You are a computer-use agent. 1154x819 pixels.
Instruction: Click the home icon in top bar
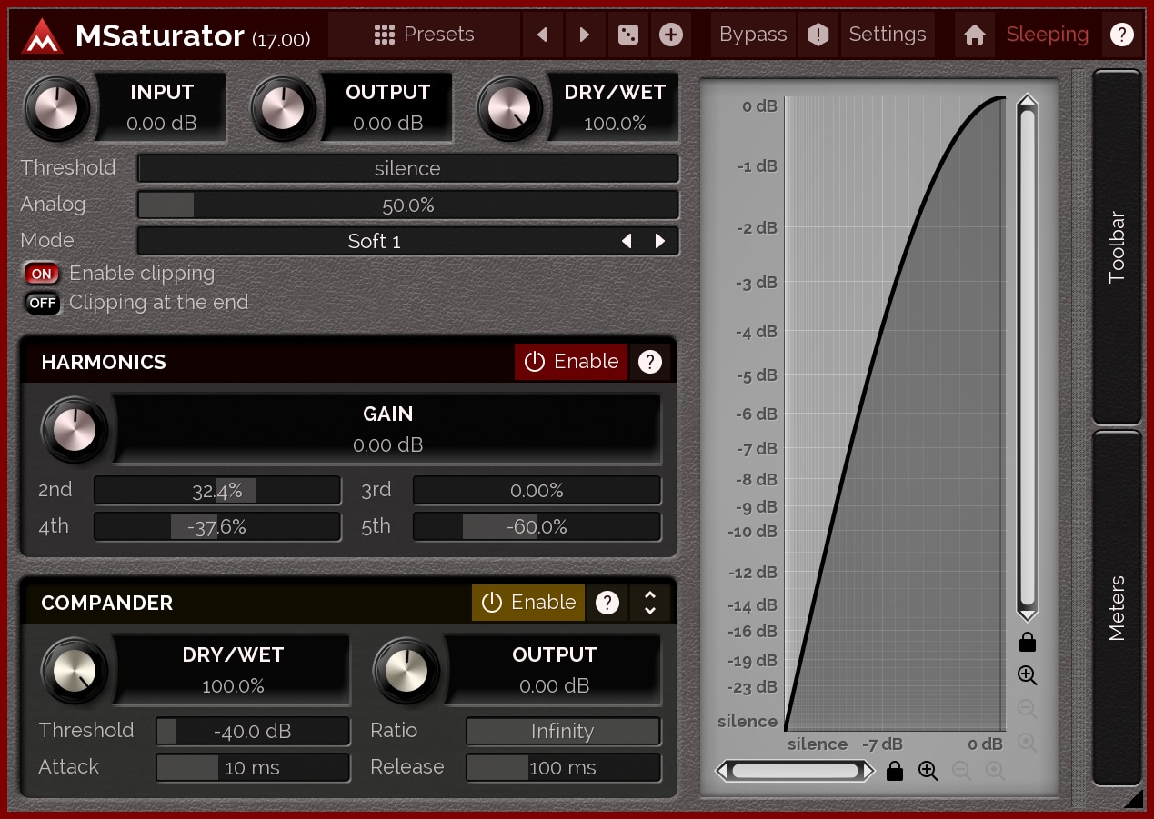tap(975, 35)
